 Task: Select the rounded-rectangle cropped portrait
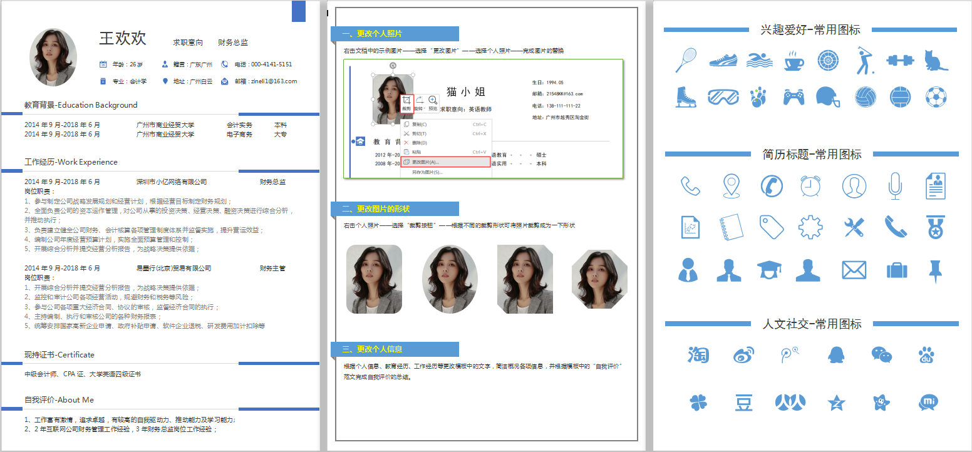click(374, 279)
